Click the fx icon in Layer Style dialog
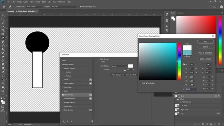The width and height of the screenshot is (224, 126). [x=64, y=121]
